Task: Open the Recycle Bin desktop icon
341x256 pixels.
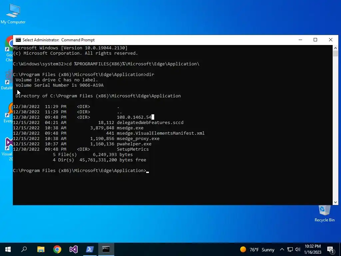Action: [324, 214]
